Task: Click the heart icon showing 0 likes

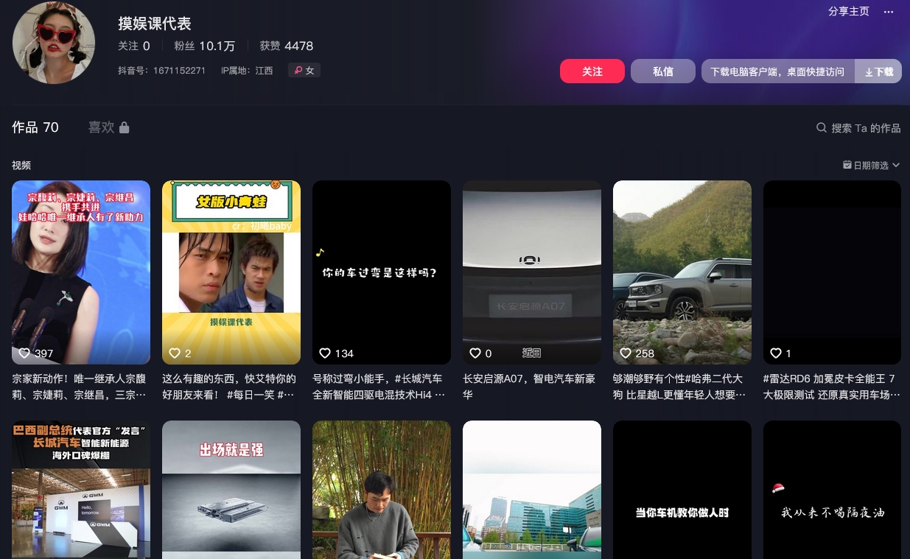Action: point(475,354)
